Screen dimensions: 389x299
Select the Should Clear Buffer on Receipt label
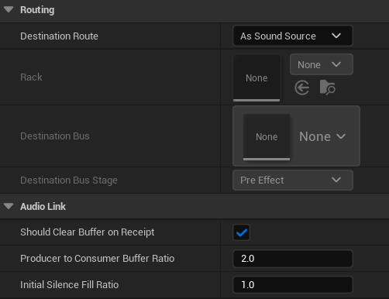tap(88, 232)
